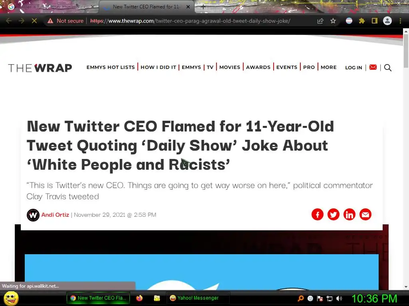Open the Chrome three-dot menu
Image resolution: width=409 pixels, height=306 pixels.
[x=400, y=21]
